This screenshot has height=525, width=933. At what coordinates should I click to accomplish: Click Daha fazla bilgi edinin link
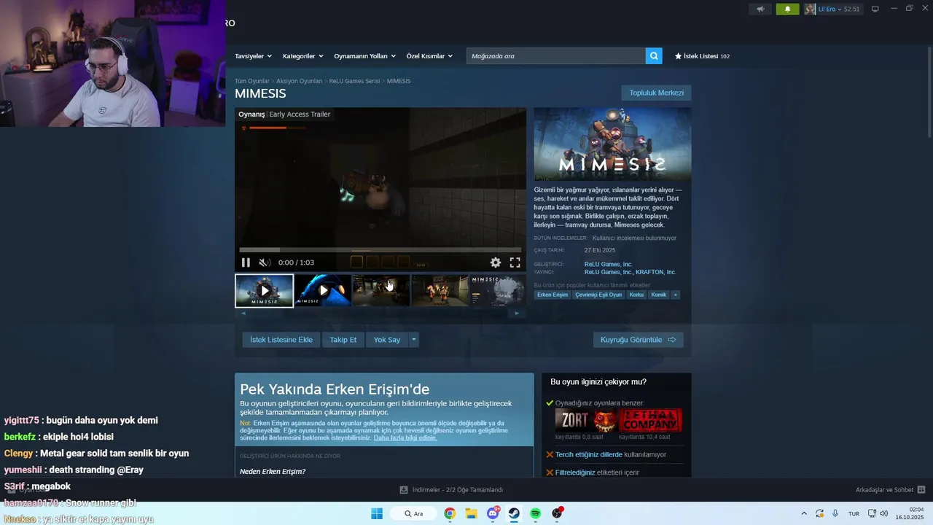(x=405, y=437)
